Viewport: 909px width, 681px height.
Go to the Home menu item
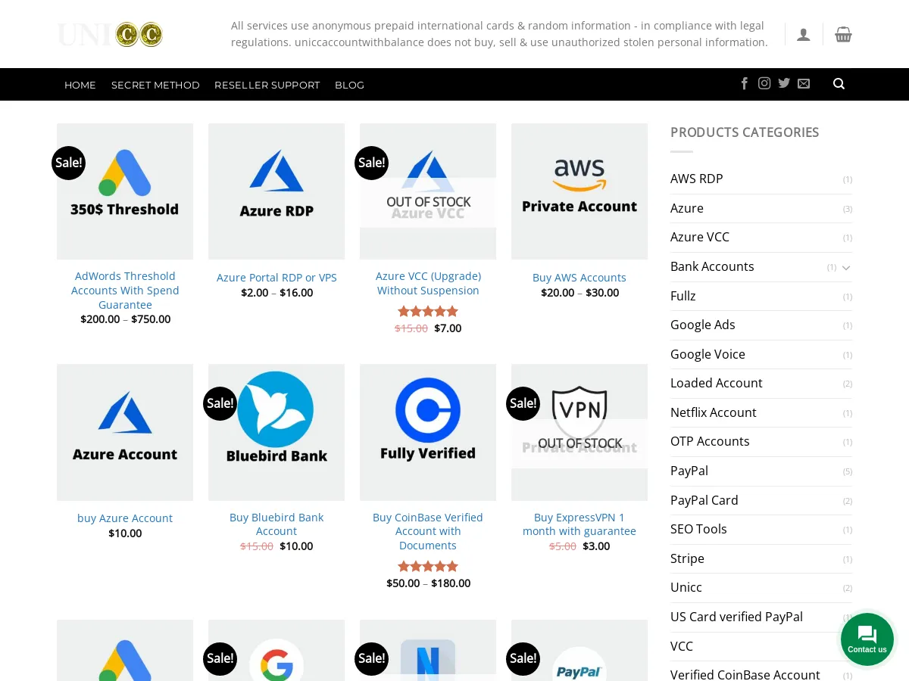point(80,85)
